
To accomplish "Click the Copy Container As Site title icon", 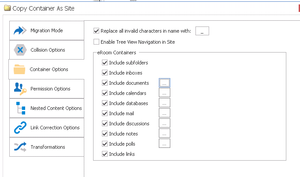I will [7, 8].
